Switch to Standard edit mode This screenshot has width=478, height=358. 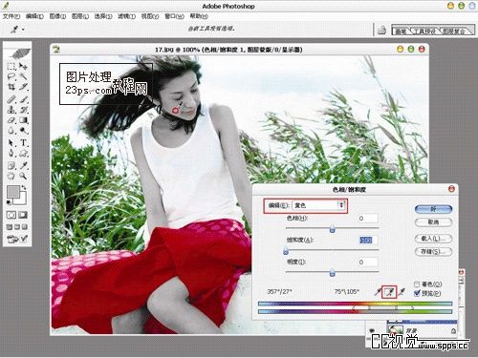click(11, 215)
